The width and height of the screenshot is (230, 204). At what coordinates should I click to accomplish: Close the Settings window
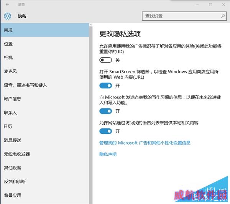(x=224, y=5)
